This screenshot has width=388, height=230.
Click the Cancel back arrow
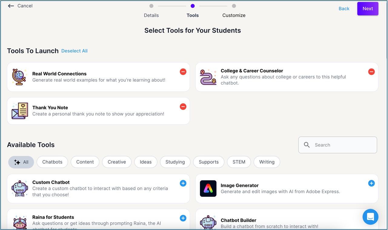tap(11, 6)
